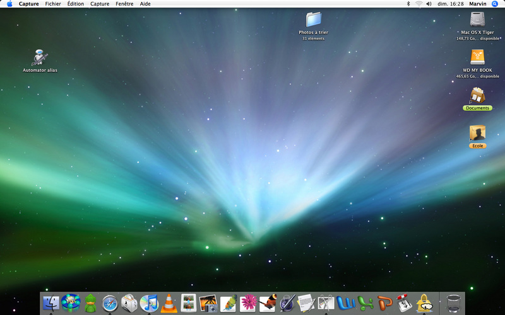The height and width of the screenshot is (315, 505).
Task: Click the Capture scissors icon in dock
Action: (x=326, y=304)
